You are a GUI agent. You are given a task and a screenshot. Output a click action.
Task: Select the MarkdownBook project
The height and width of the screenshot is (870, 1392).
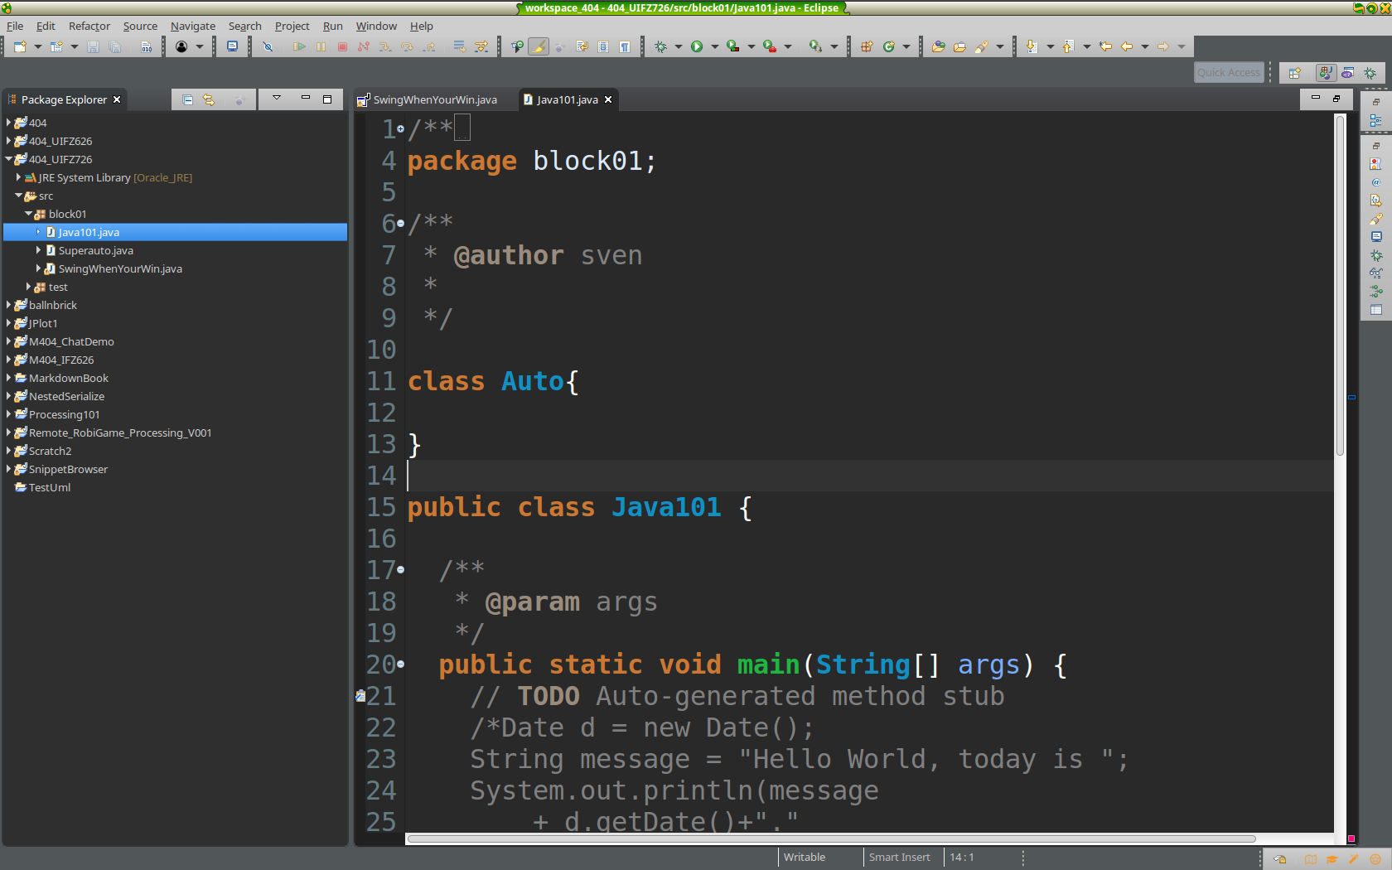69,378
